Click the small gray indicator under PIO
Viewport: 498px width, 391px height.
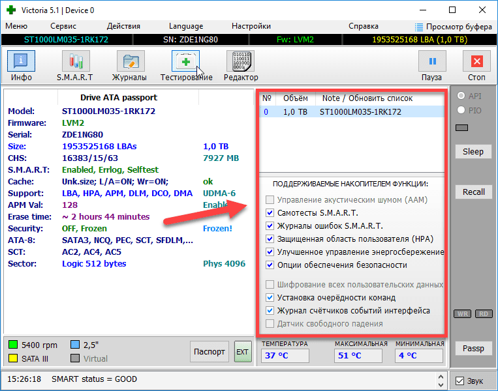462,128
